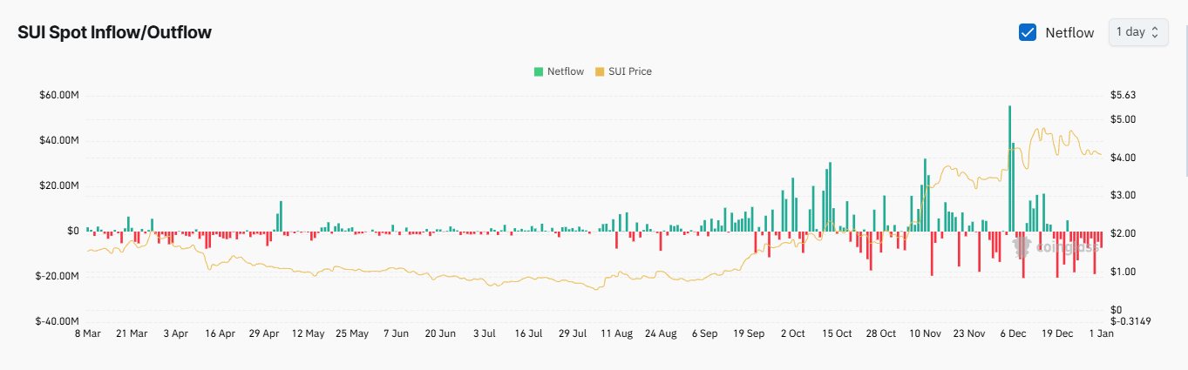Viewport: 1188px width, 370px height.
Task: Click the $-40.00M left axis label
Action: (58, 321)
